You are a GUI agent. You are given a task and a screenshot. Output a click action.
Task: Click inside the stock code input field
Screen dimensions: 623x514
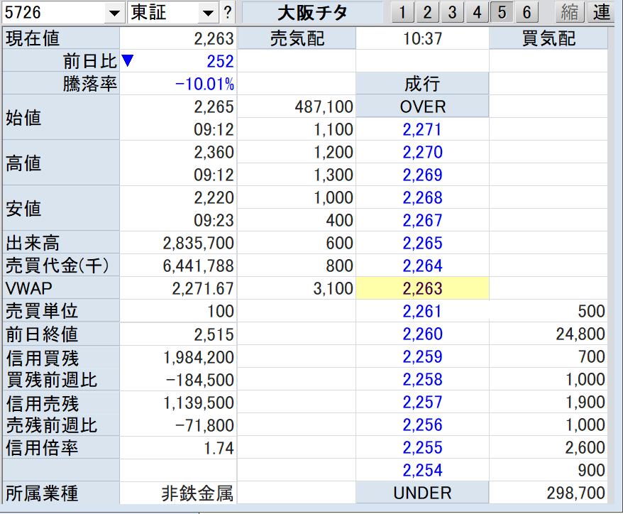click(53, 13)
